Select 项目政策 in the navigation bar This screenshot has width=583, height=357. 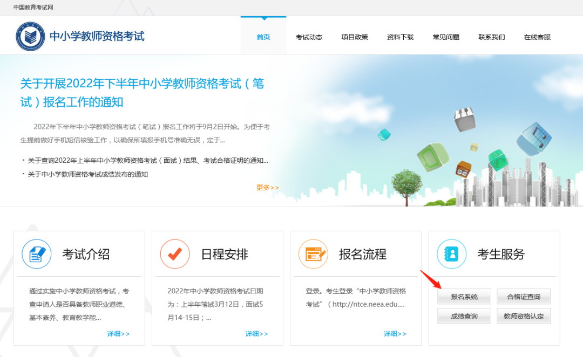(x=355, y=36)
